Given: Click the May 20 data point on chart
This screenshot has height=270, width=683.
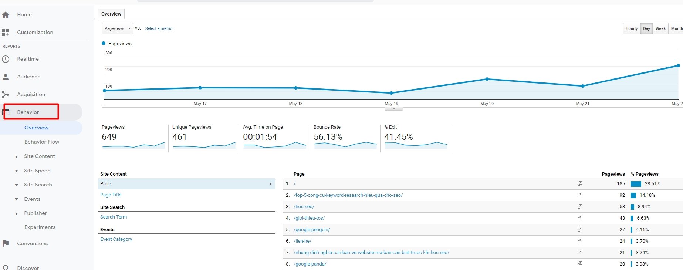Looking at the screenshot, I should click(487, 79).
